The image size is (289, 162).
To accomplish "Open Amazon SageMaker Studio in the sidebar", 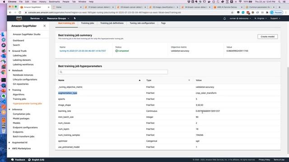I will point(27,34).
